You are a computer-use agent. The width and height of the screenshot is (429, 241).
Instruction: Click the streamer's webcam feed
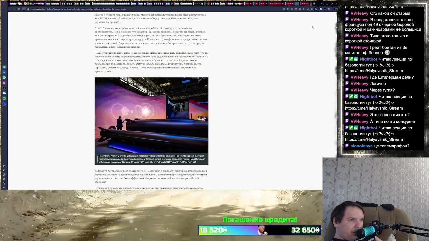pyautogui.click(x=376, y=199)
